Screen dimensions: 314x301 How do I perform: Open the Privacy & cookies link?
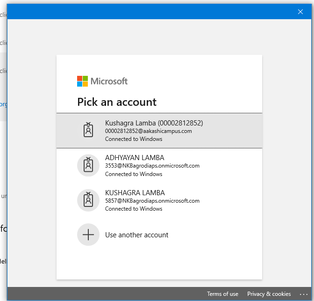tap(269, 294)
